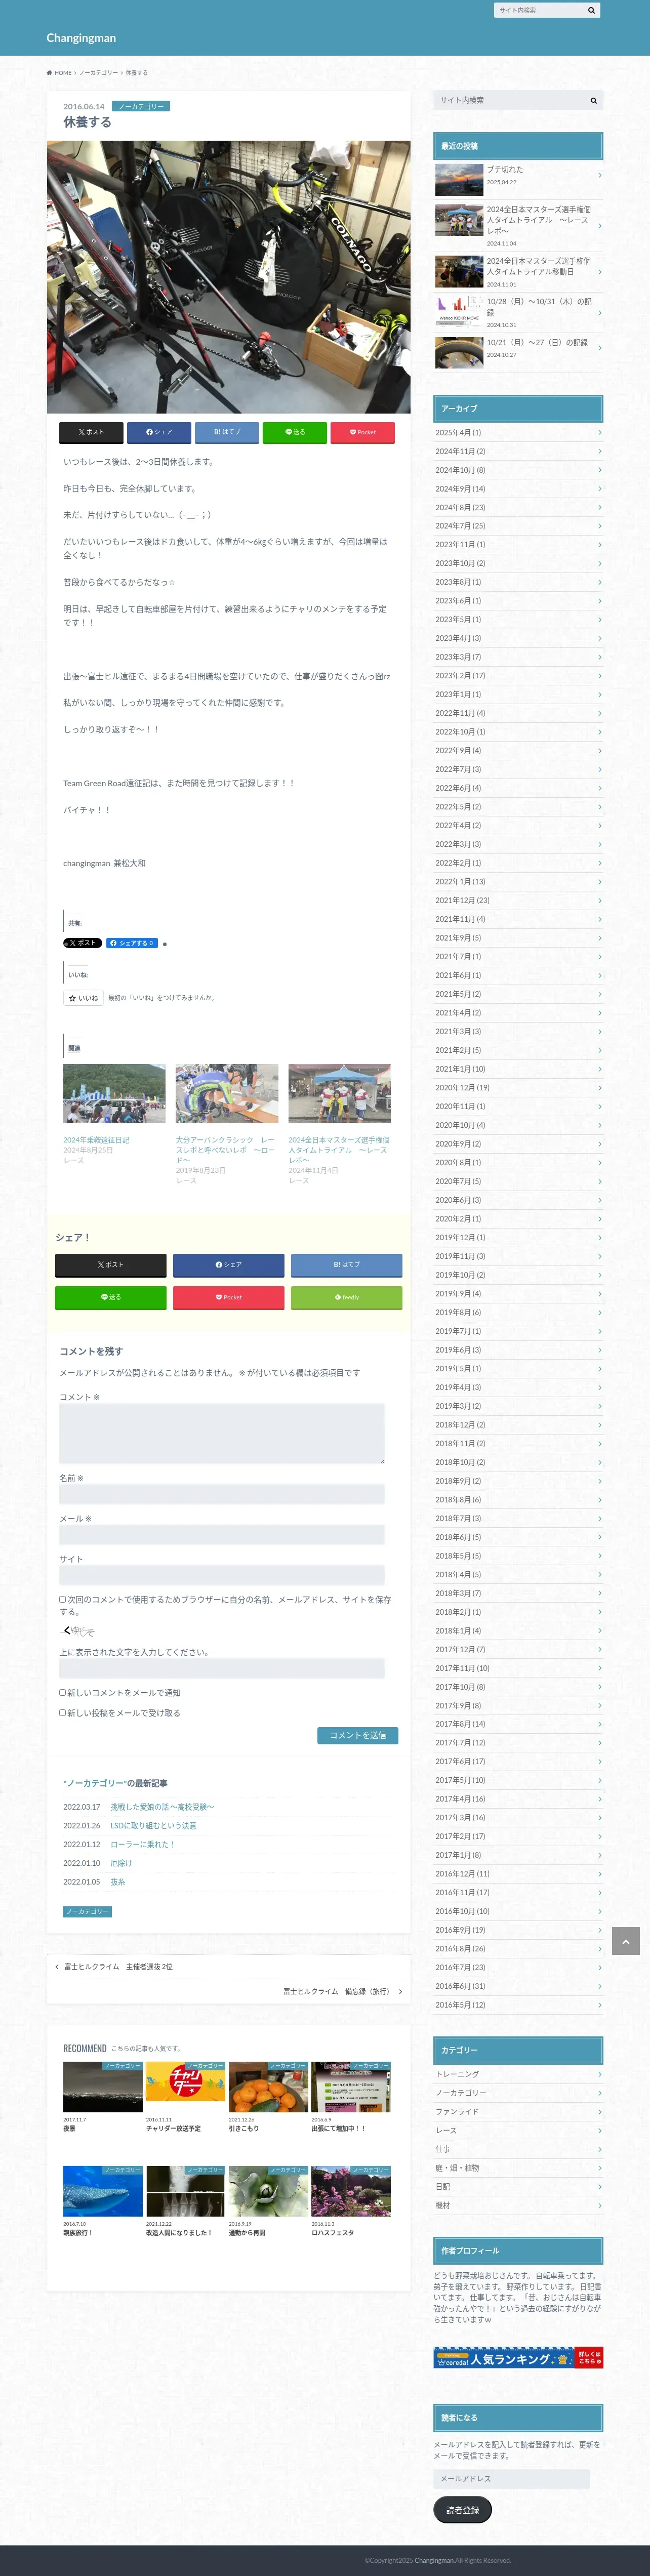Click the lower Pocket share button

coord(228,1297)
